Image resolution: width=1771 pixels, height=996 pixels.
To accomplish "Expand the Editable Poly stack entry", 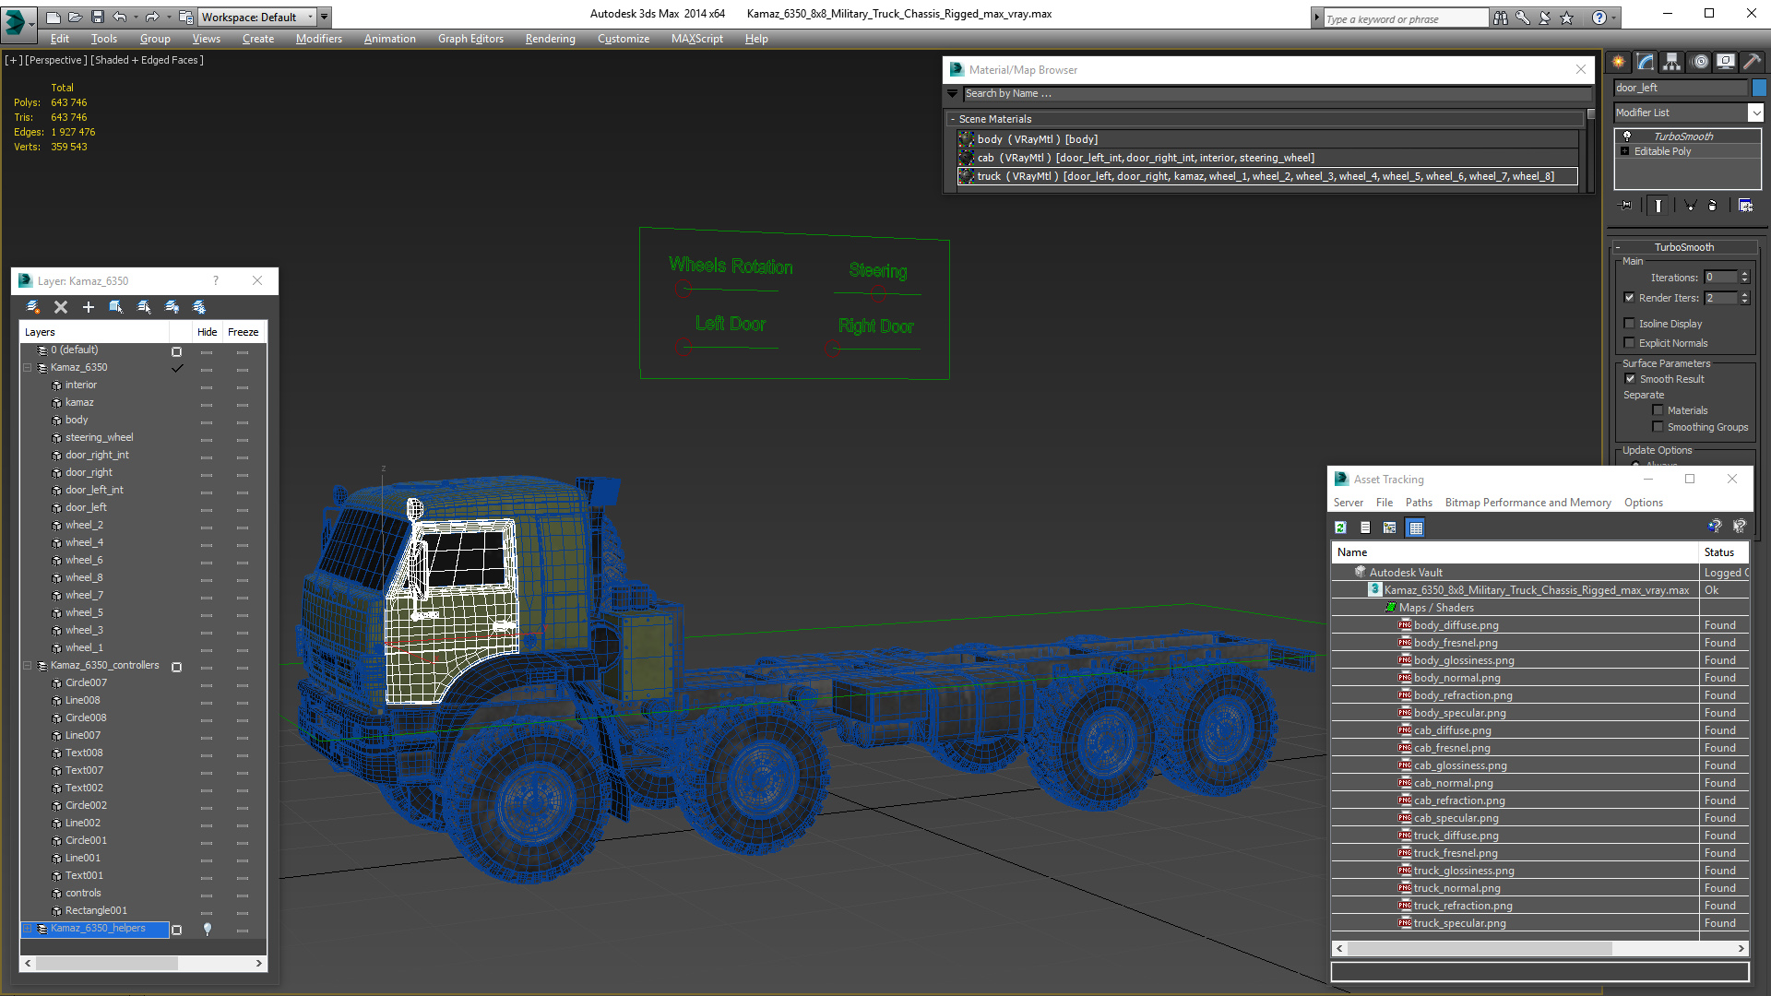I will (x=1625, y=151).
